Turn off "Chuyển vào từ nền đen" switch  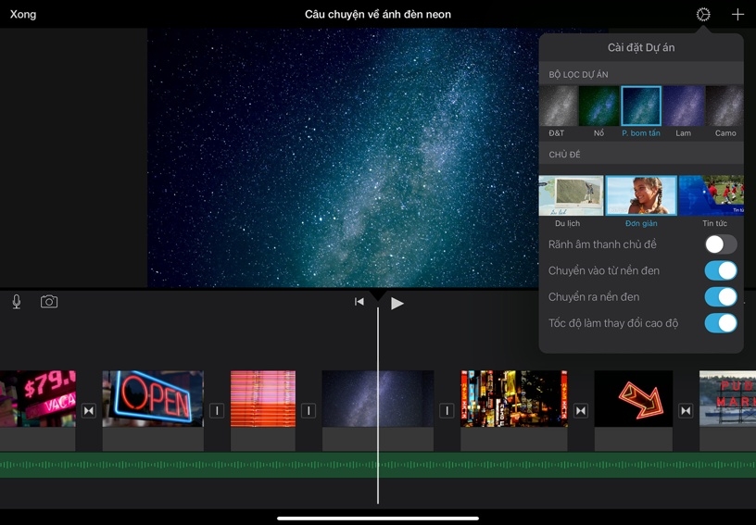coord(720,270)
